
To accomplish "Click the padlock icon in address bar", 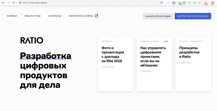I will [20, 3].
